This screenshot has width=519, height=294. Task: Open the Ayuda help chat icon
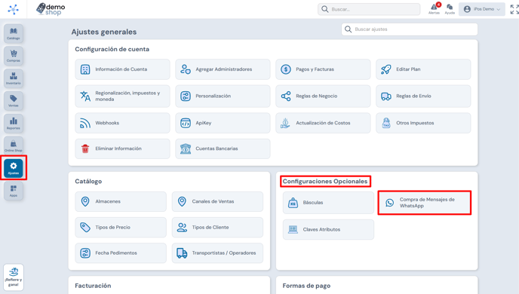pyautogui.click(x=450, y=9)
